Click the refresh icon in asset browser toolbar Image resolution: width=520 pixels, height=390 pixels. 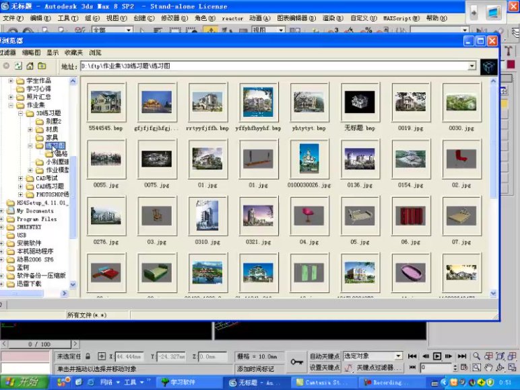18,66
